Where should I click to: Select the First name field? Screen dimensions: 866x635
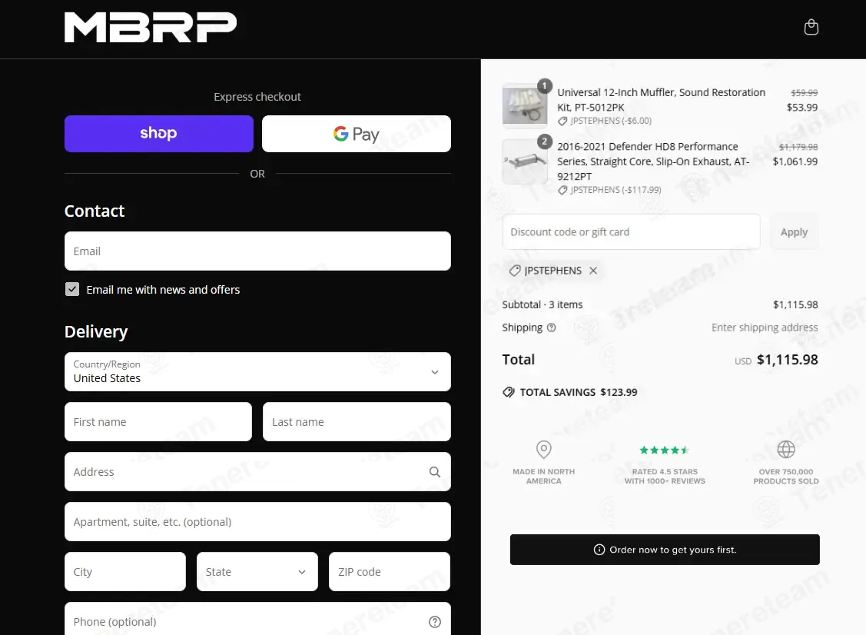(158, 422)
